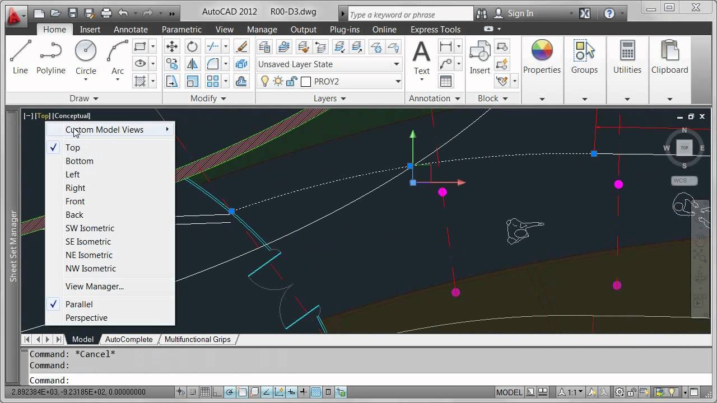Open the Annotate ribbon tab
The image size is (717, 403).
pos(131,30)
